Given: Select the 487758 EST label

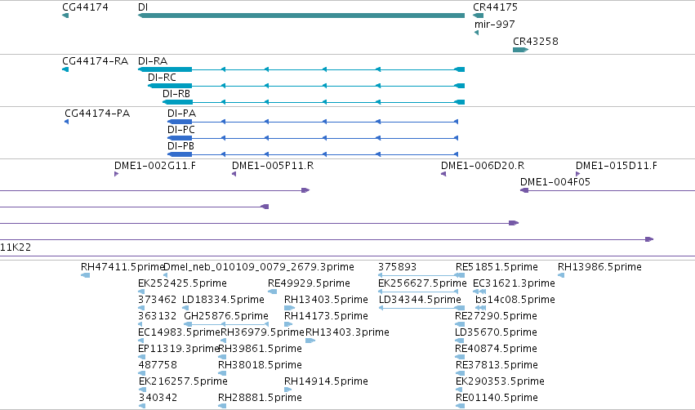Looking at the screenshot, I should (x=158, y=366).
